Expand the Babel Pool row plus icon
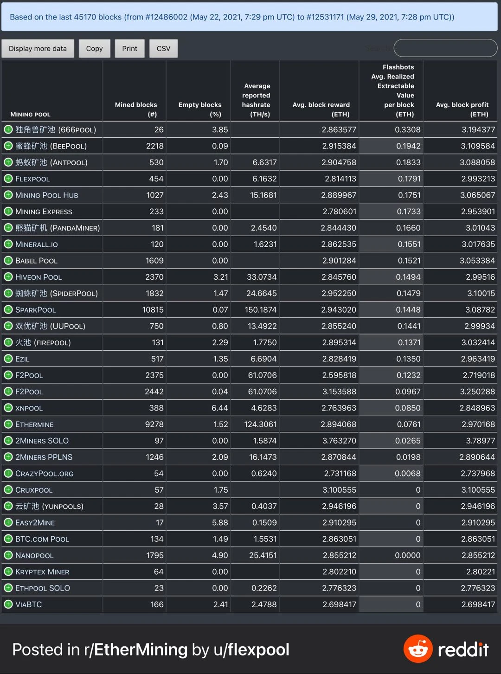 8,260
